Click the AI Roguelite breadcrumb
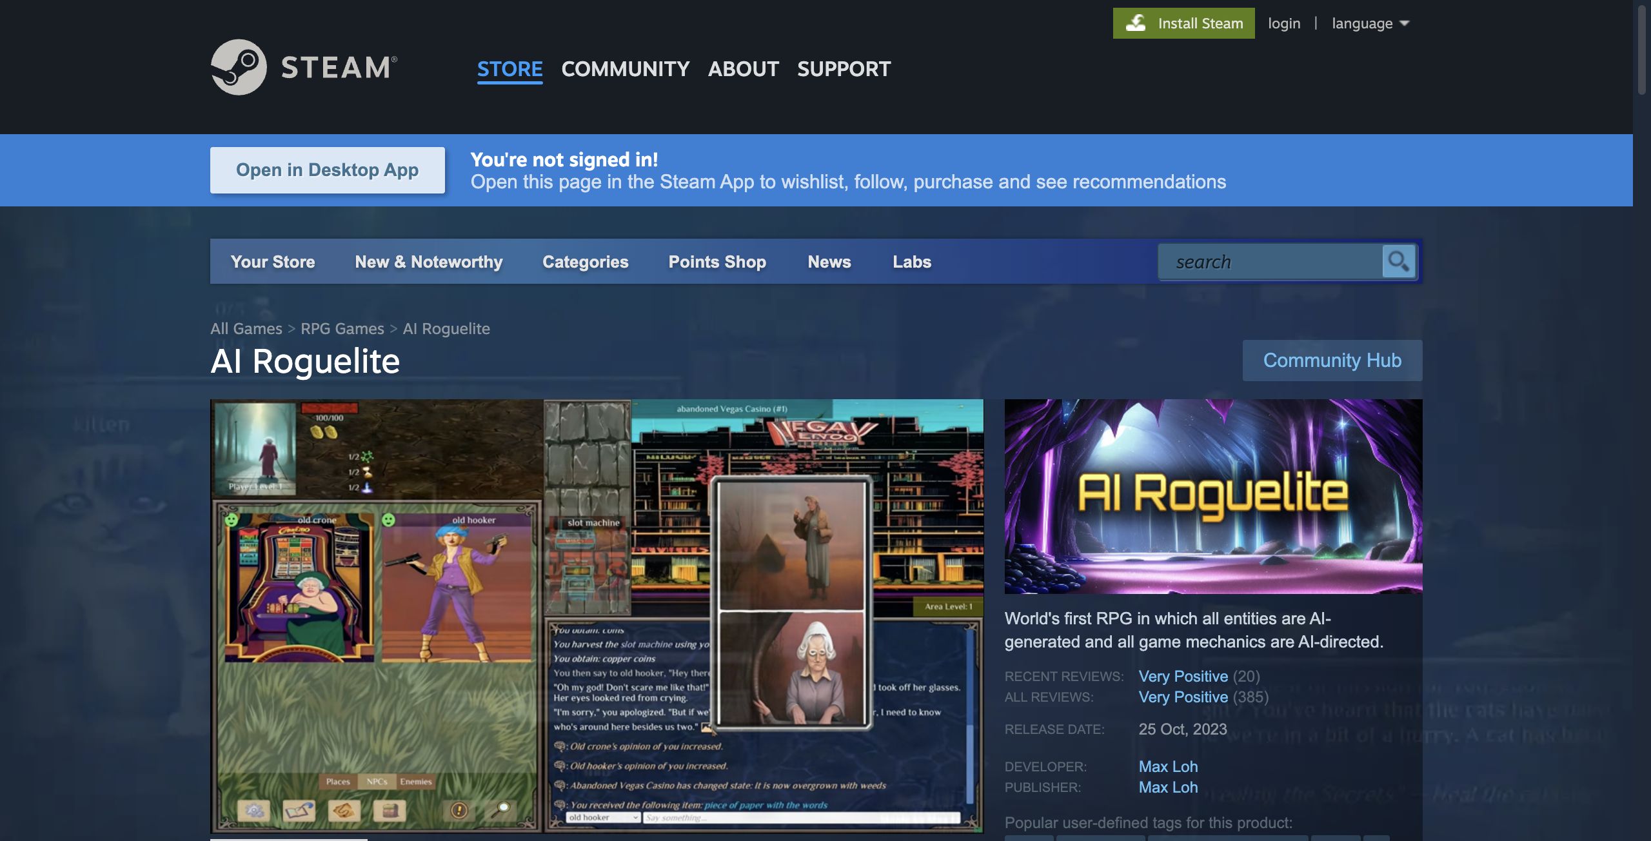Viewport: 1651px width, 841px height. pos(446,328)
